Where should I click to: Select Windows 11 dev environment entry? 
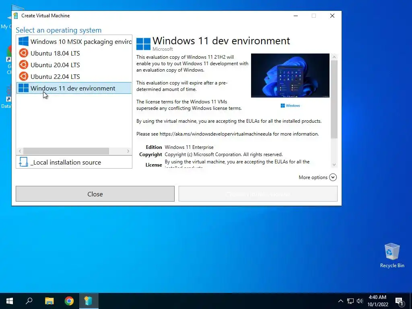click(74, 88)
